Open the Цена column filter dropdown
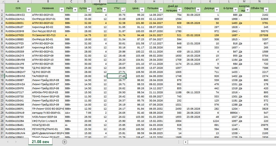Screen dimensions: 276x146 click(142, 10)
